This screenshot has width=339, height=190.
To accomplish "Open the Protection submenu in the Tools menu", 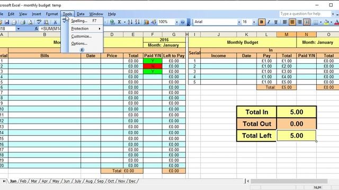I will [x=86, y=28].
